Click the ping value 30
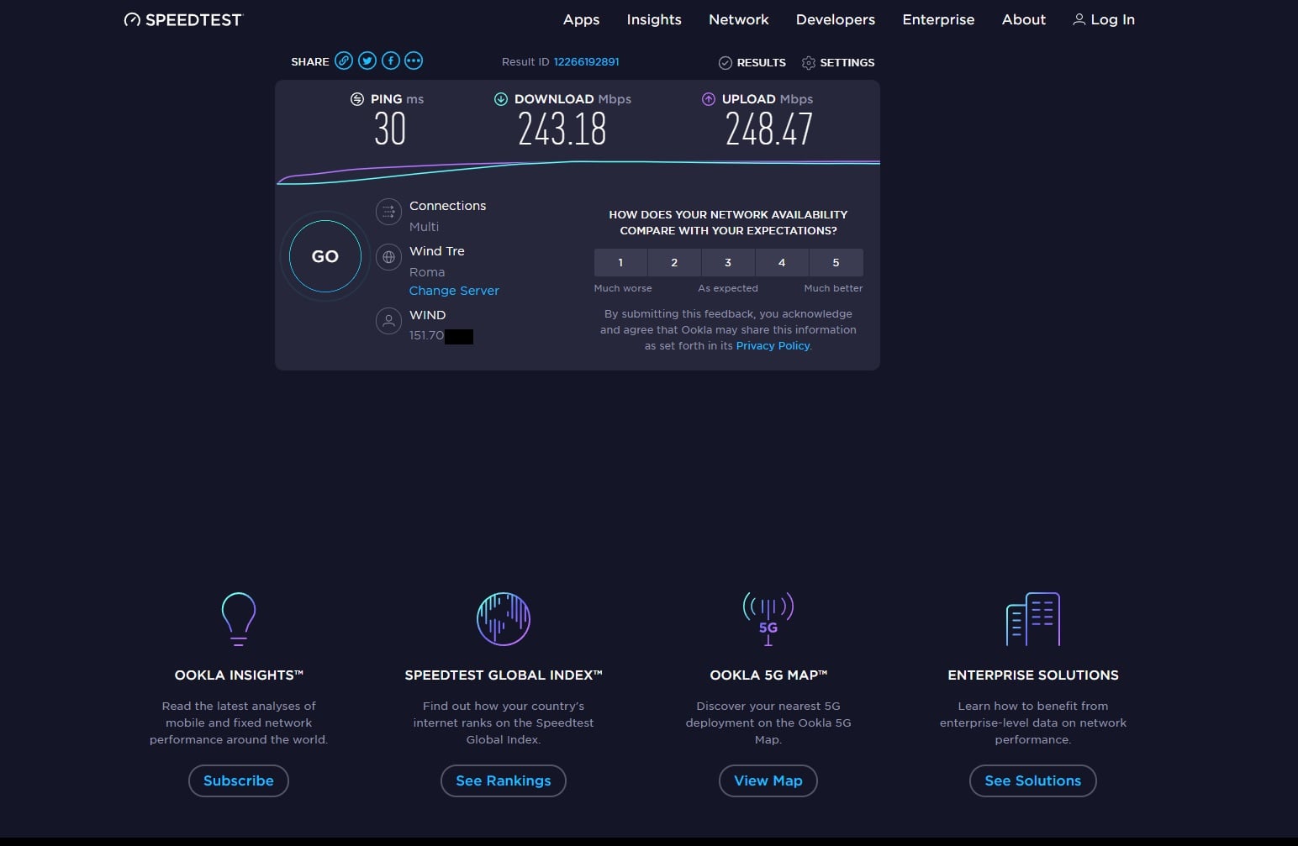This screenshot has width=1298, height=846. click(390, 129)
